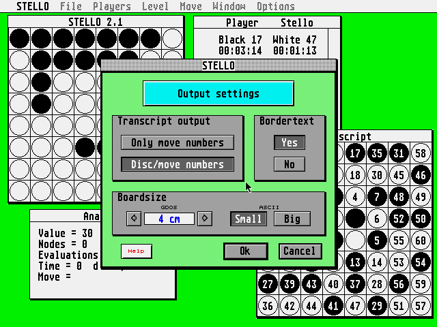Select Small ASCII board size
This screenshot has width=437, height=327.
click(249, 219)
